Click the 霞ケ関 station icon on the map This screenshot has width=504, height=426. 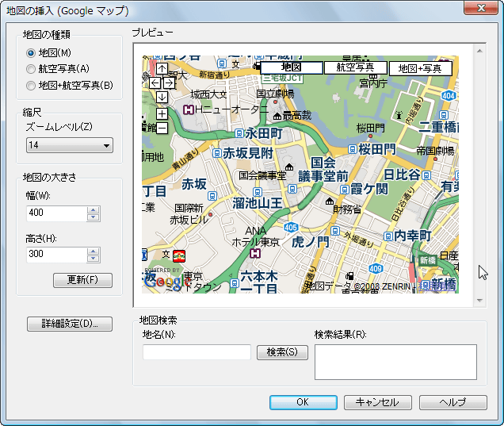[344, 189]
